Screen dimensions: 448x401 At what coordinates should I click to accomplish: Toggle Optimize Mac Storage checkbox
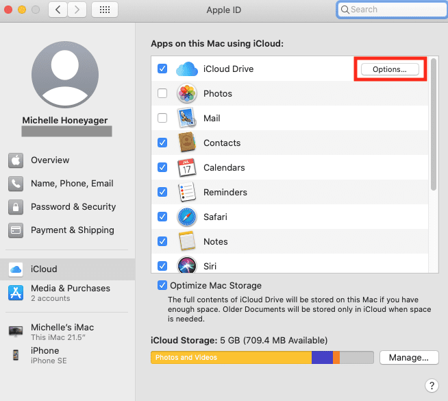coord(162,285)
